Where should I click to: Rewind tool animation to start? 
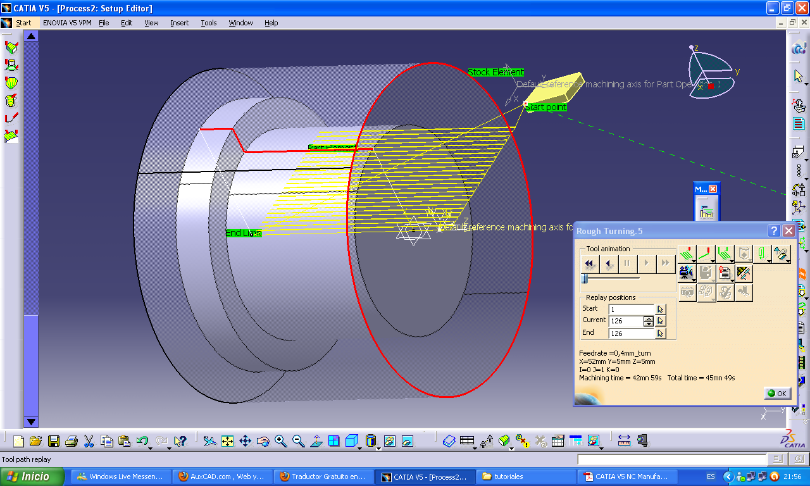click(x=589, y=263)
